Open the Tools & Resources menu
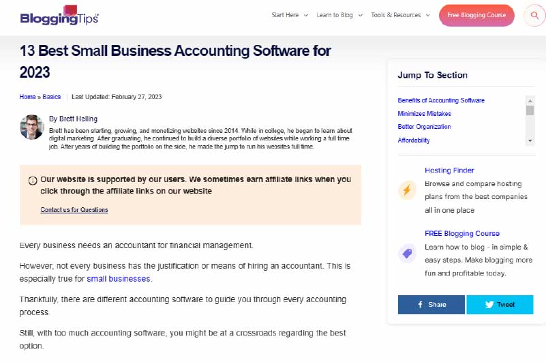 pyautogui.click(x=396, y=15)
